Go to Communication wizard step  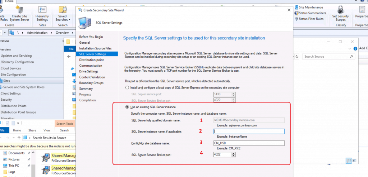(91, 66)
